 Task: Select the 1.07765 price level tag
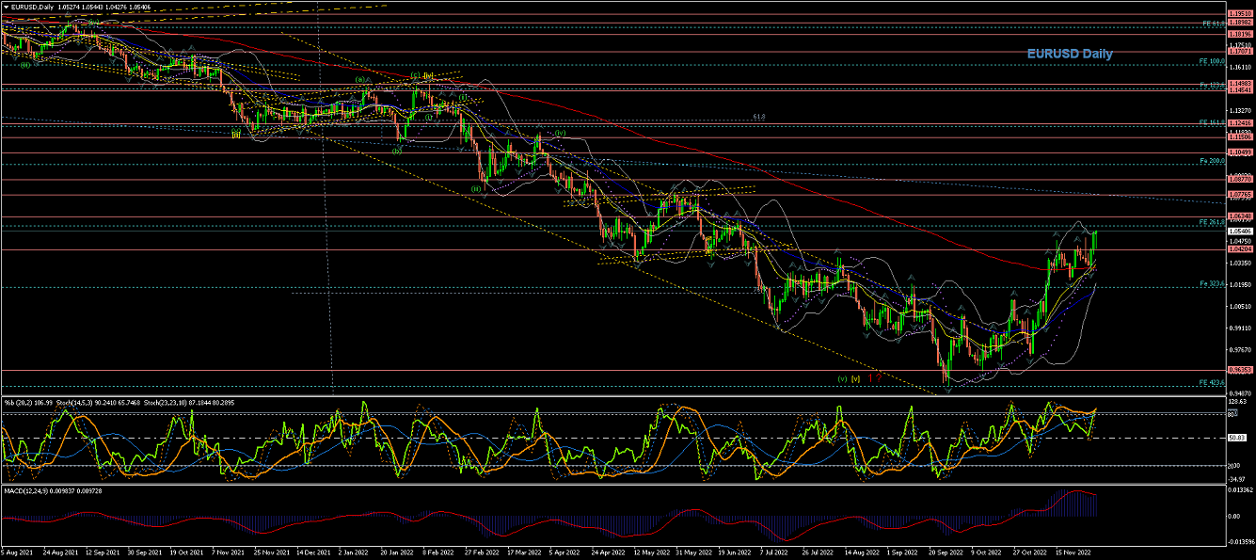(x=1238, y=195)
